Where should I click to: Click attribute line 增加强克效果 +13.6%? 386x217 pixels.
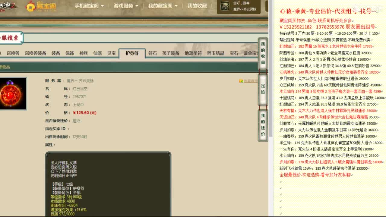click(68, 210)
